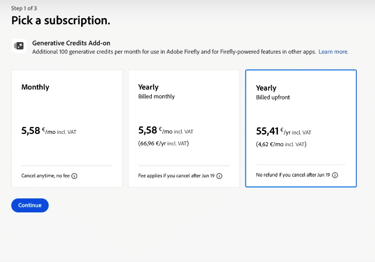Image resolution: width=375 pixels, height=262 pixels.
Task: Click the Continue button
Action: coord(30,205)
